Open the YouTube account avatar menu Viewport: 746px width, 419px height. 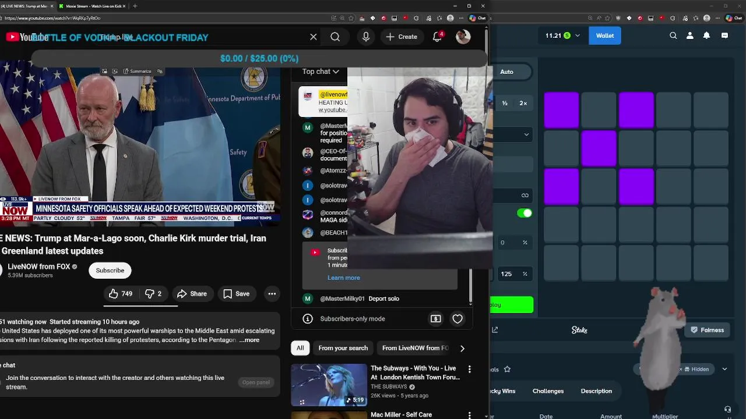pos(463,37)
